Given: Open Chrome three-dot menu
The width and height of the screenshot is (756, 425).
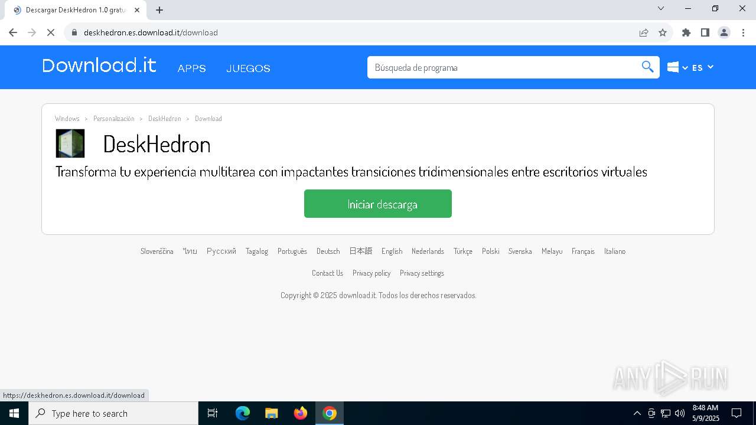Looking at the screenshot, I should coord(743,32).
